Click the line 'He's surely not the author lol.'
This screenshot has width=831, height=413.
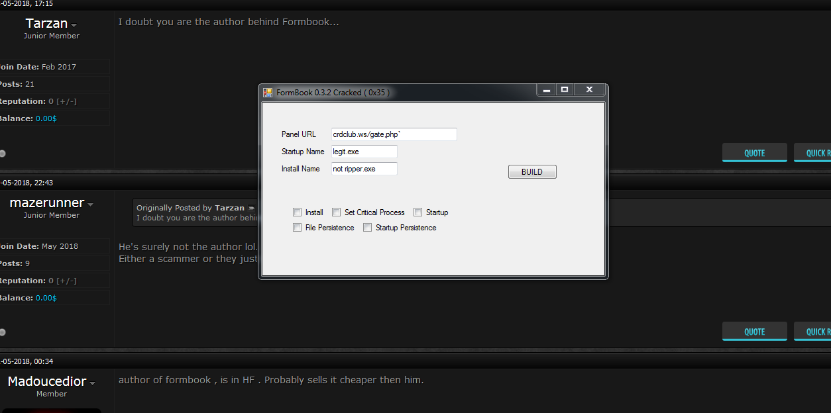(188, 247)
